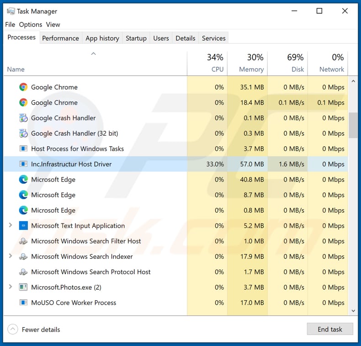Click the Windows Search Protocol Host icon
The height and width of the screenshot is (346, 361).
point(23,272)
